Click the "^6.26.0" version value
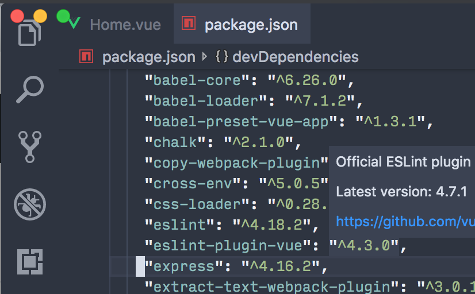 click(307, 80)
